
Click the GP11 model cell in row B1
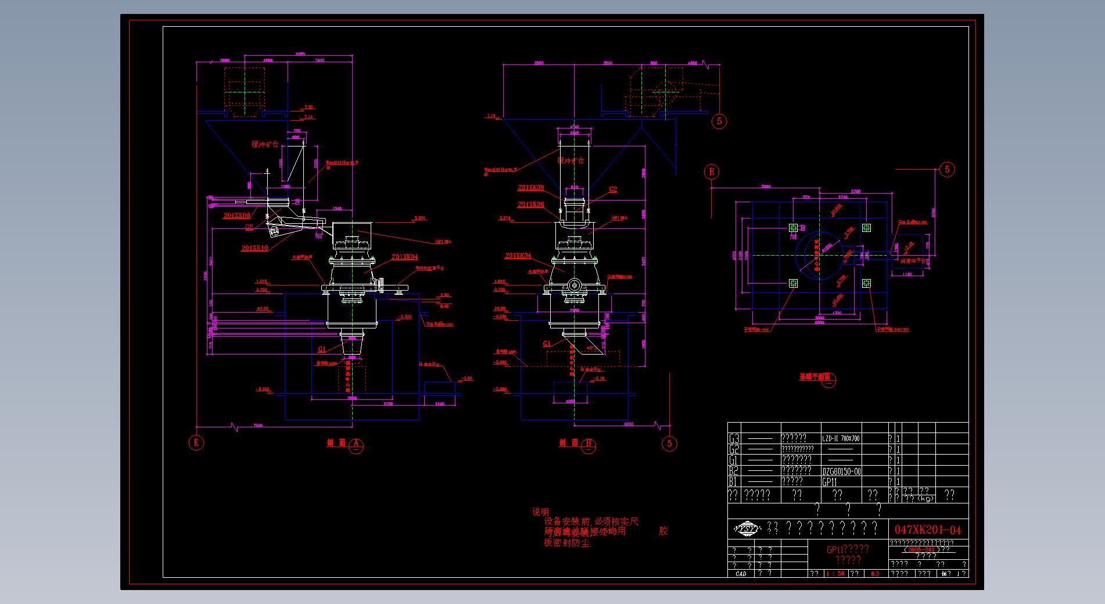830,482
